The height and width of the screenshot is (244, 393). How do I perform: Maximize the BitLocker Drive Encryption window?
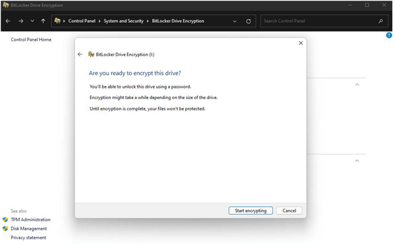point(367,5)
